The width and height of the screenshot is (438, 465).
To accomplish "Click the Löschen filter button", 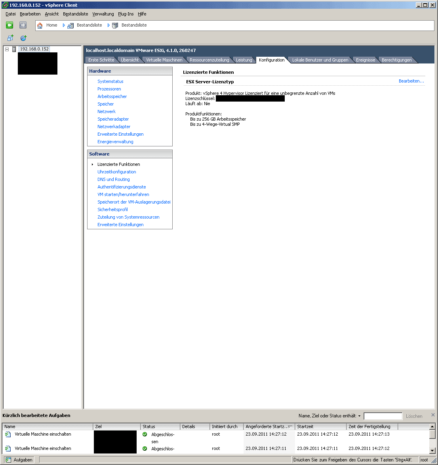I will 414,416.
